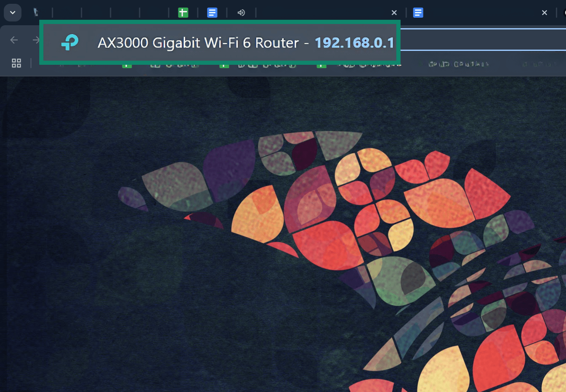Mute the tab showing the speaker icon
The height and width of the screenshot is (392, 566).
coord(241,13)
